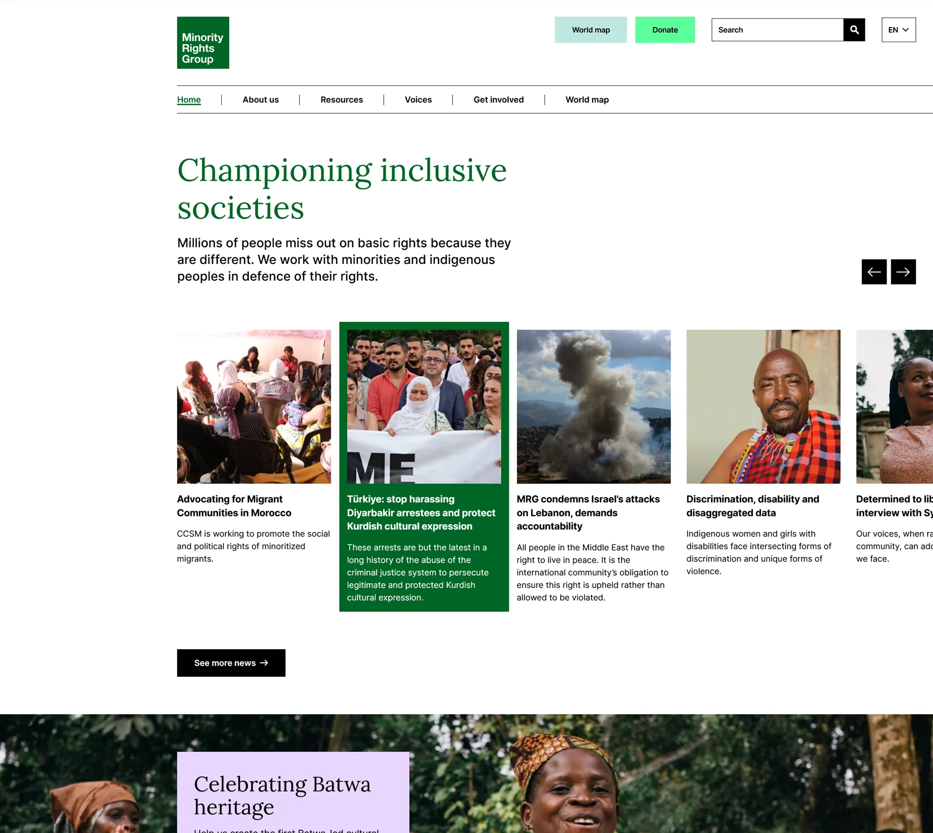This screenshot has width=933, height=833.
Task: Click the See more news button
Action: [x=231, y=663]
